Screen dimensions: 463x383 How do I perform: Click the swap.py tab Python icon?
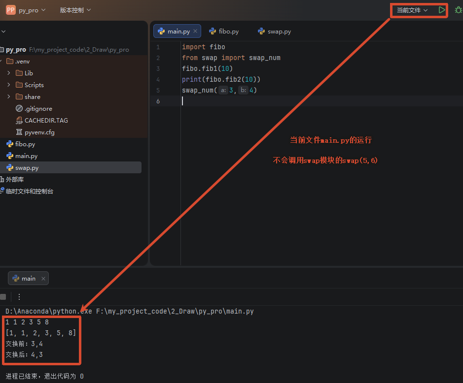click(261, 31)
